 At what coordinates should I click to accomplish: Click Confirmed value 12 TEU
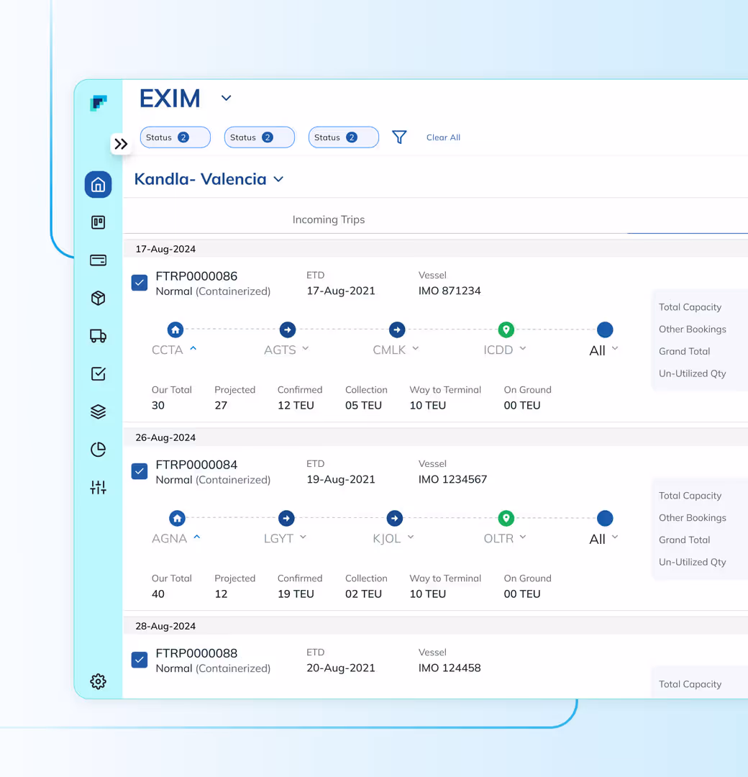click(x=296, y=405)
